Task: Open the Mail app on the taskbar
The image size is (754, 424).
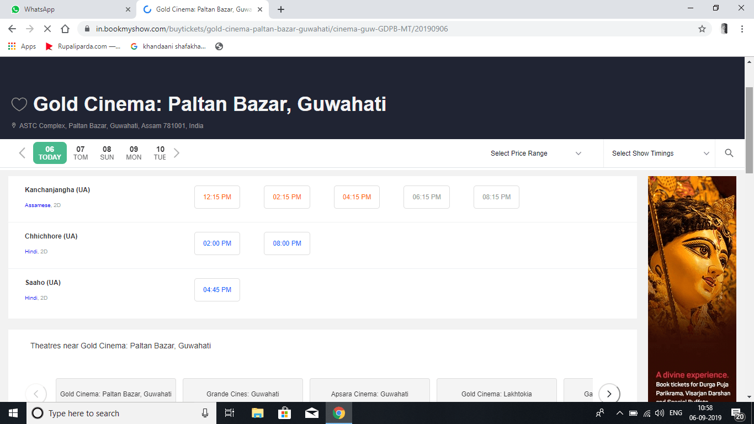Action: tap(311, 413)
